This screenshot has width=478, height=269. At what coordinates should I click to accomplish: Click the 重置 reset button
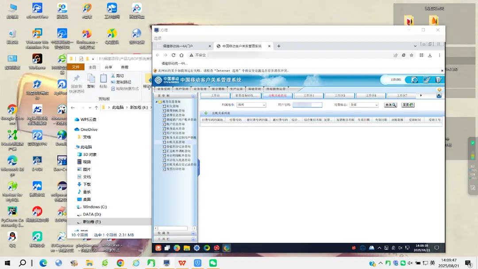(x=408, y=105)
